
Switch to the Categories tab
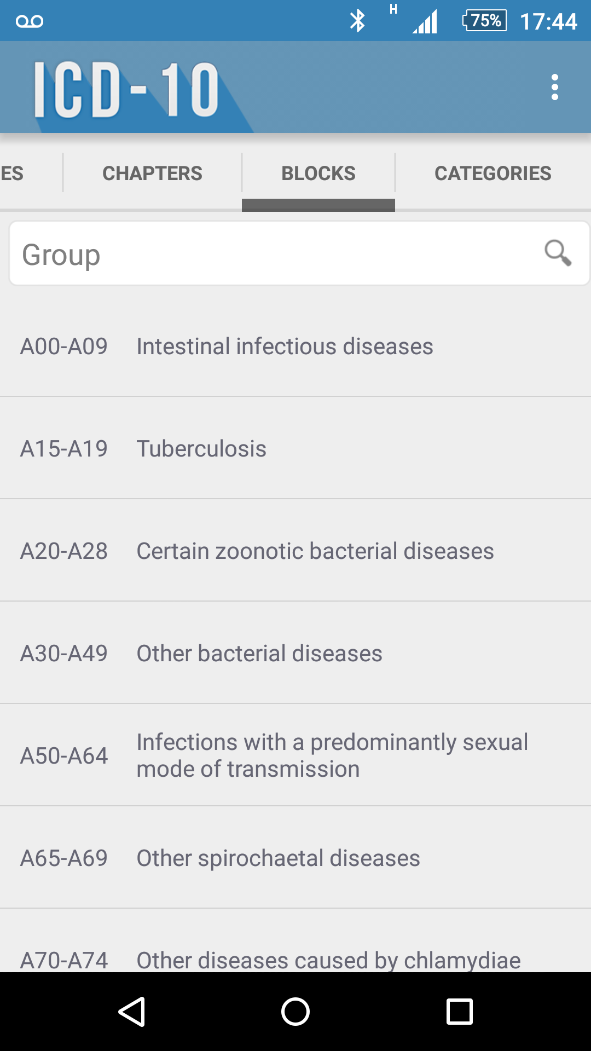click(x=493, y=174)
